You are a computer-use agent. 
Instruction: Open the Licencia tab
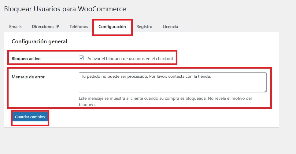coord(170,27)
